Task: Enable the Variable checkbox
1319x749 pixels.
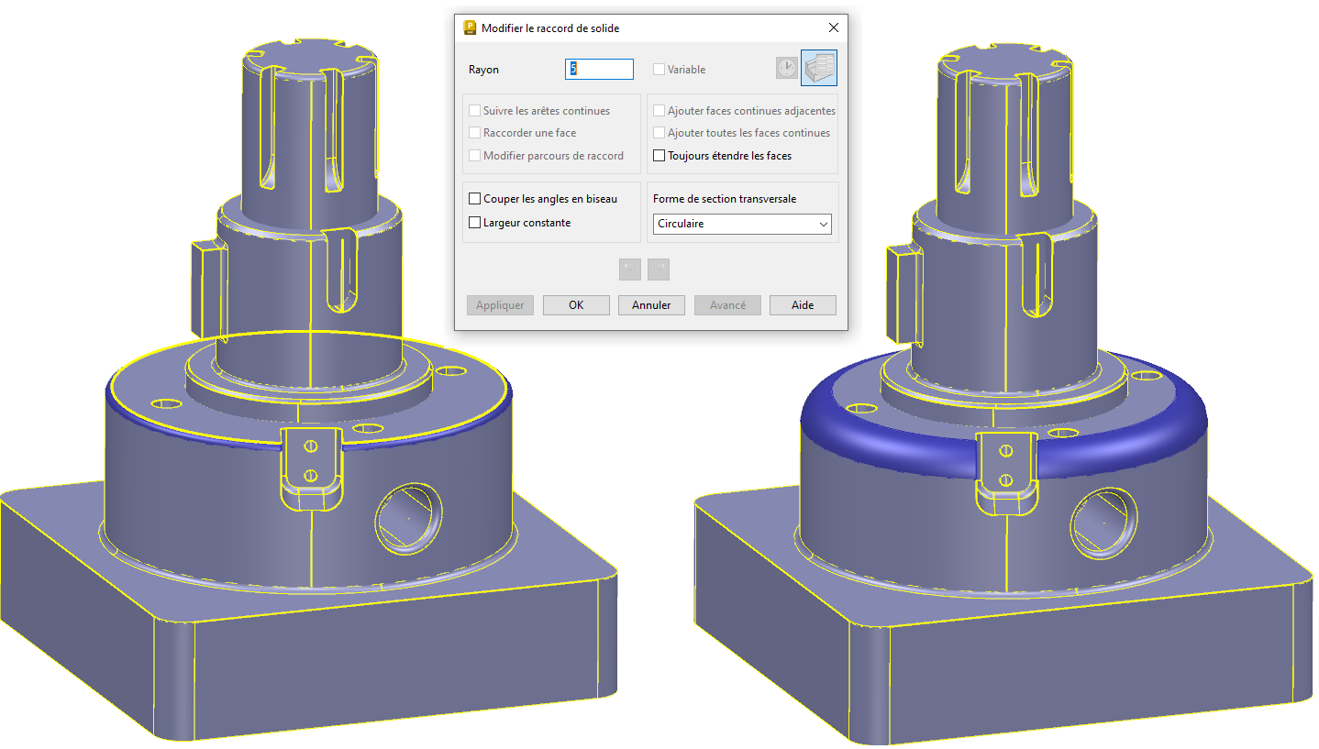Action: pos(659,70)
